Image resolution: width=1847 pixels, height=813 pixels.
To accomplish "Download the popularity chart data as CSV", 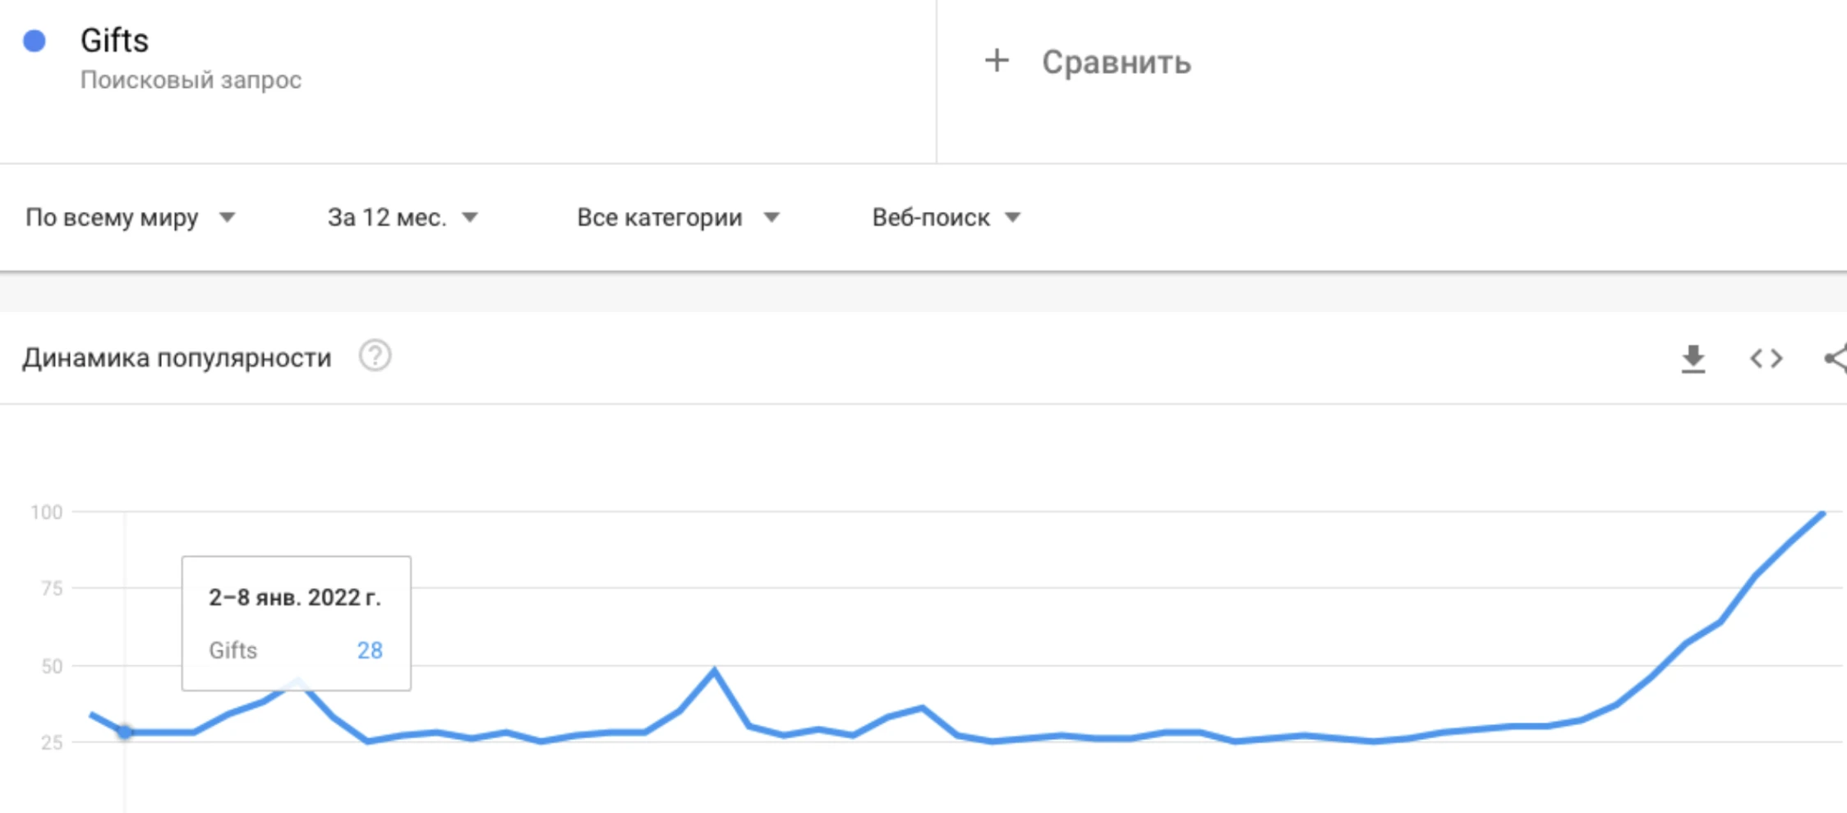I will (1693, 359).
